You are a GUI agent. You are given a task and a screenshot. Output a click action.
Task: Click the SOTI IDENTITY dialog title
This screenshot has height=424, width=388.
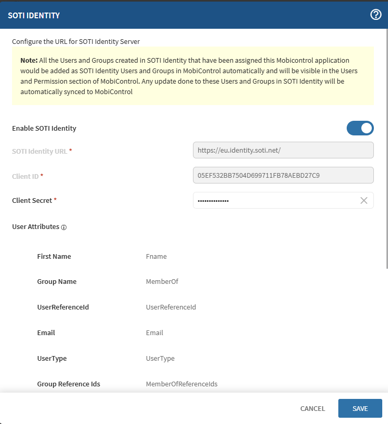point(33,15)
